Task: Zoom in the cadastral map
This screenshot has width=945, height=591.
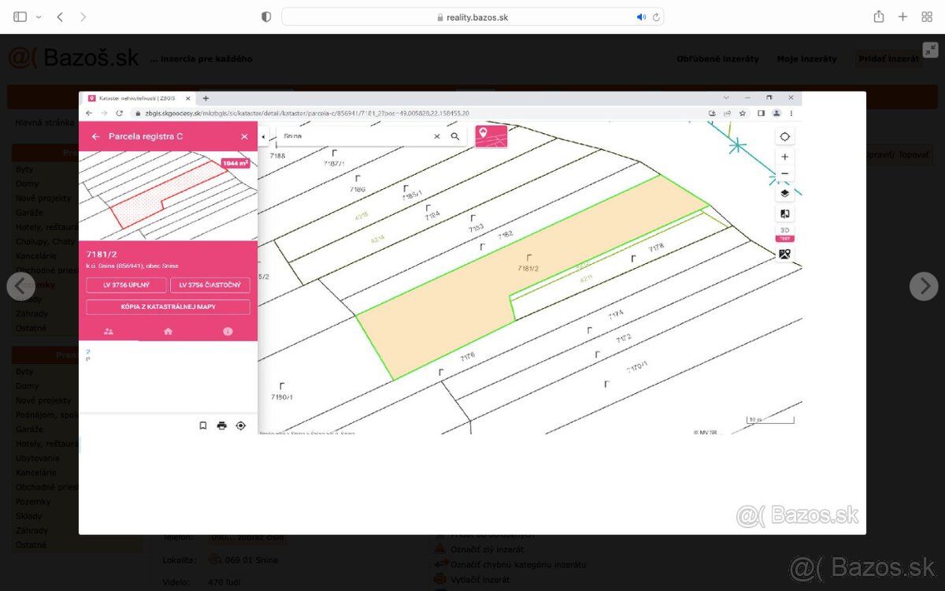Action: (784, 157)
